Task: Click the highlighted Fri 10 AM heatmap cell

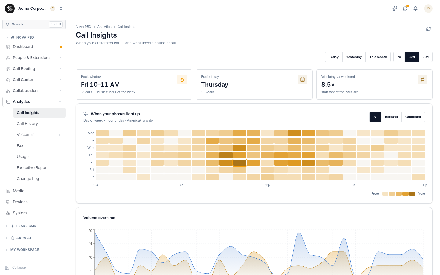Action: tap(240, 163)
